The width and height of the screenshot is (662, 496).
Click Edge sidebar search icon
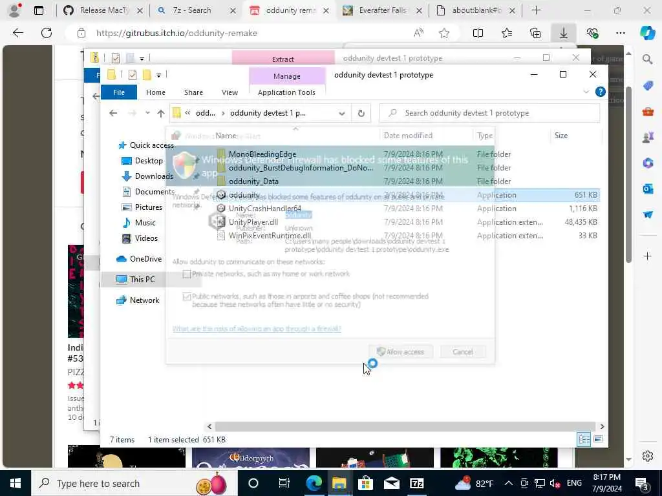coord(647,59)
